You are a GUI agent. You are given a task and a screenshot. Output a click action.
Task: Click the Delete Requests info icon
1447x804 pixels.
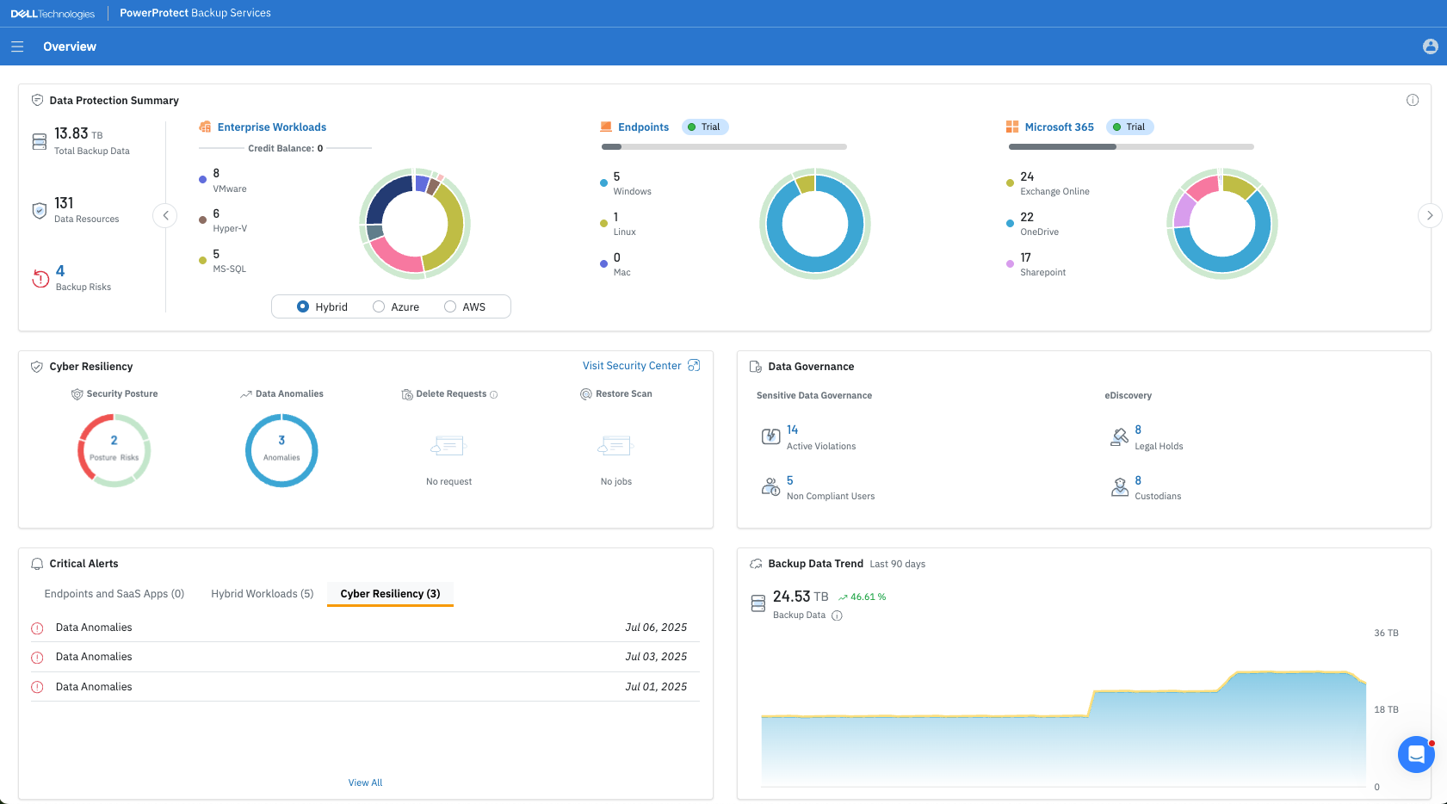(494, 394)
